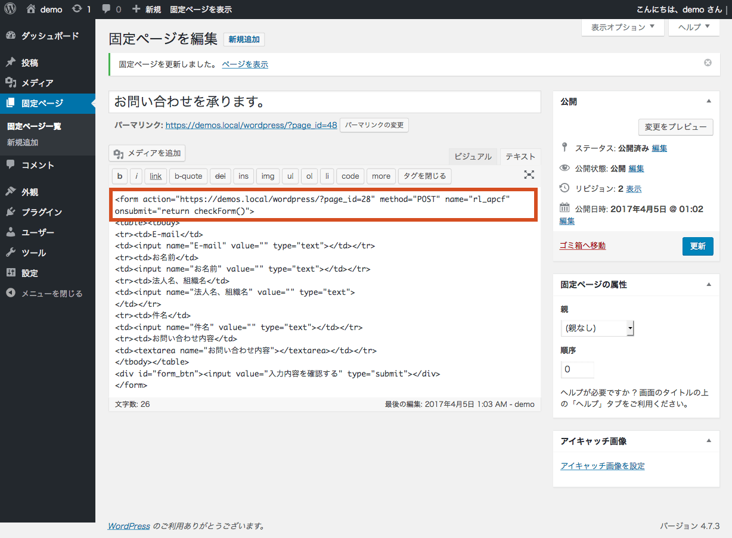Click the WordPress logo in admin bar
Screen dimensions: 732x538
(10, 9)
